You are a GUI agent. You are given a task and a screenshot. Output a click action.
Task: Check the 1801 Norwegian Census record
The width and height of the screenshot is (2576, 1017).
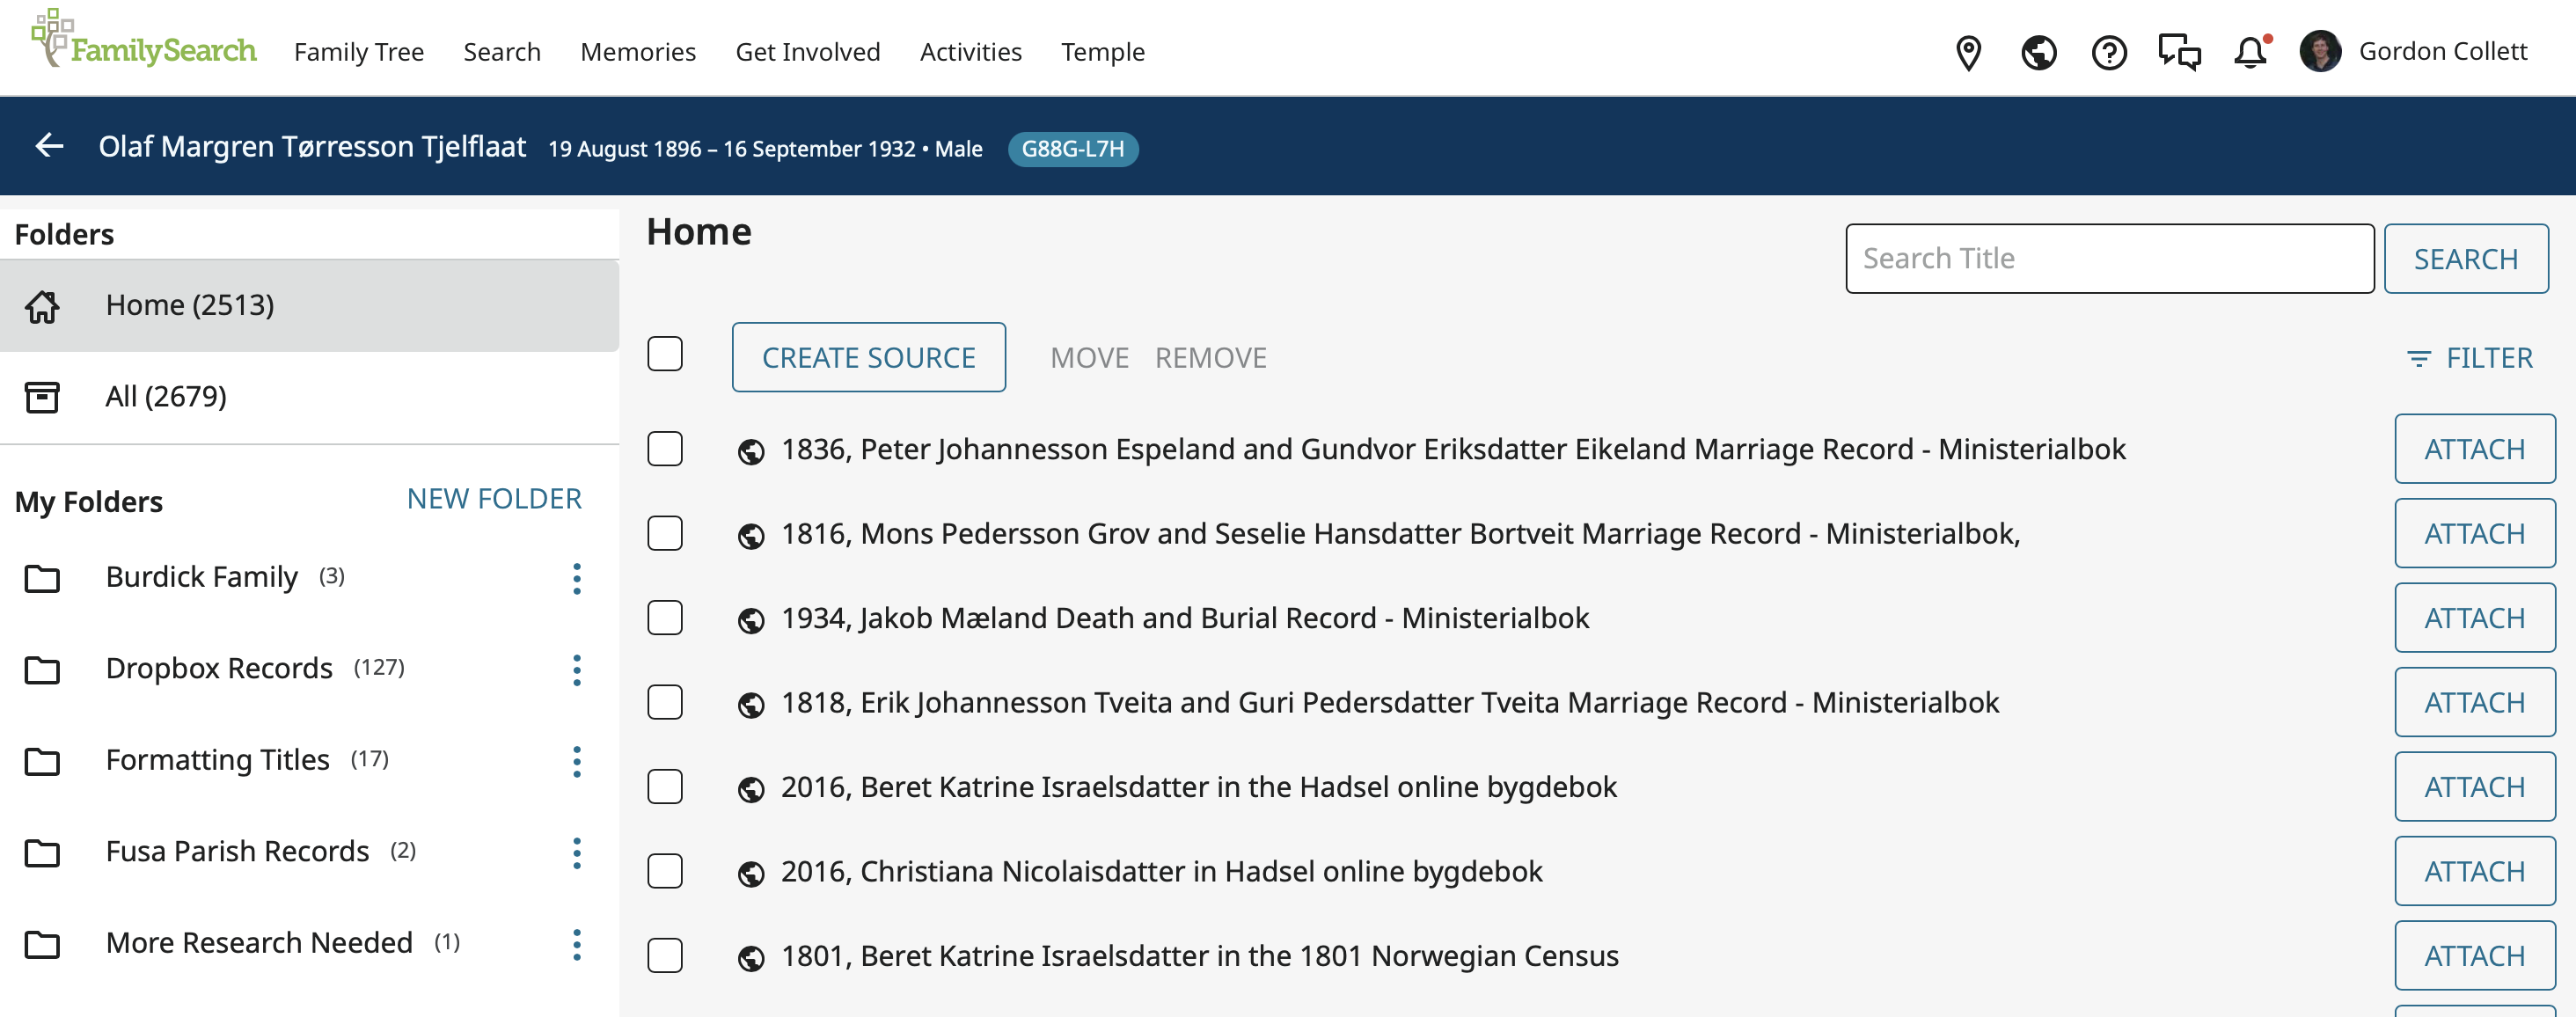pyautogui.click(x=665, y=956)
